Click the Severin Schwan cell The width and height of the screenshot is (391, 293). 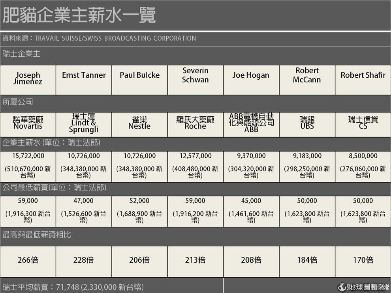coord(195,80)
